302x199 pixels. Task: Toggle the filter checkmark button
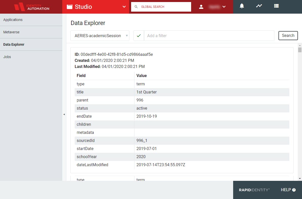click(x=139, y=36)
